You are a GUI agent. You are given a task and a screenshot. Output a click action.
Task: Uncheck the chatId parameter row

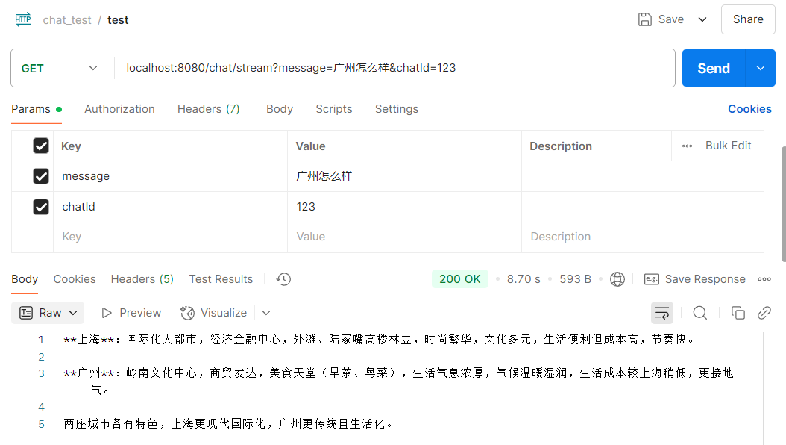coord(40,207)
